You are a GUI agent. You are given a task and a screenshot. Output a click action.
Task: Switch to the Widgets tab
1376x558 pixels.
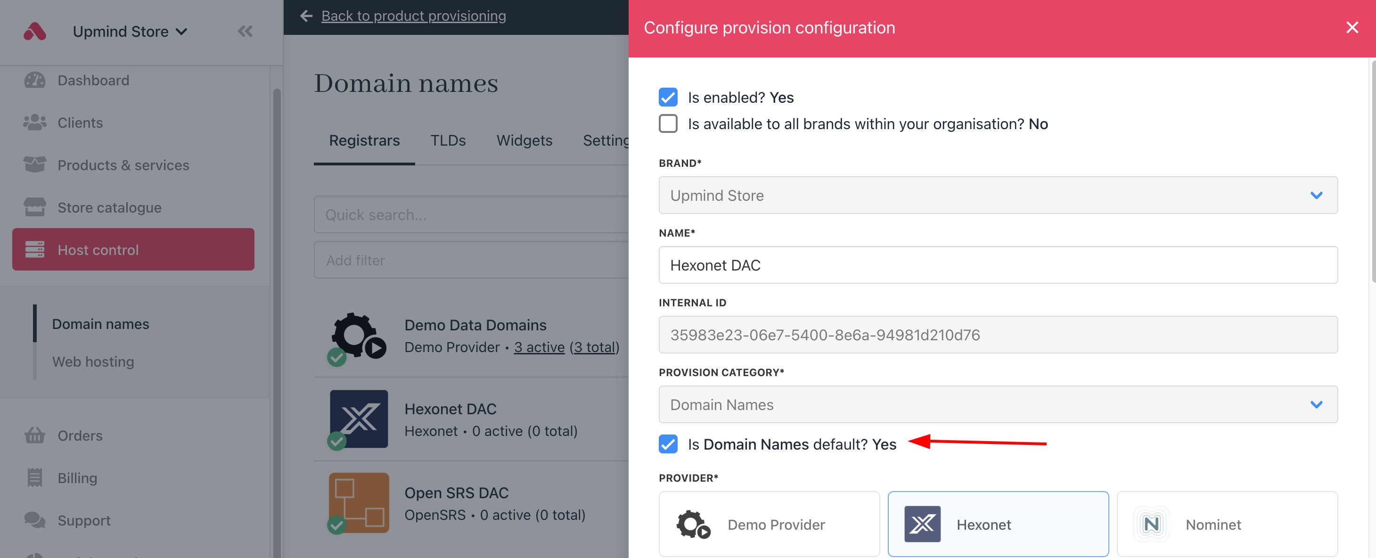pyautogui.click(x=524, y=140)
